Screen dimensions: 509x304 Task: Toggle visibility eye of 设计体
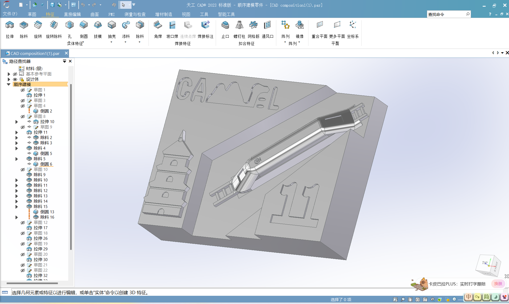tap(15, 79)
